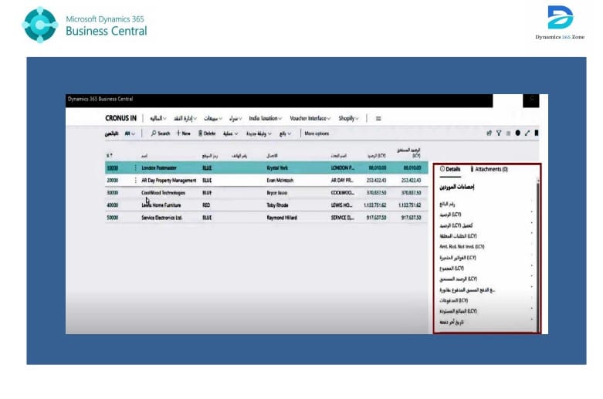Click contact Krystal York
Screen dimensions: 603x399
(277, 168)
